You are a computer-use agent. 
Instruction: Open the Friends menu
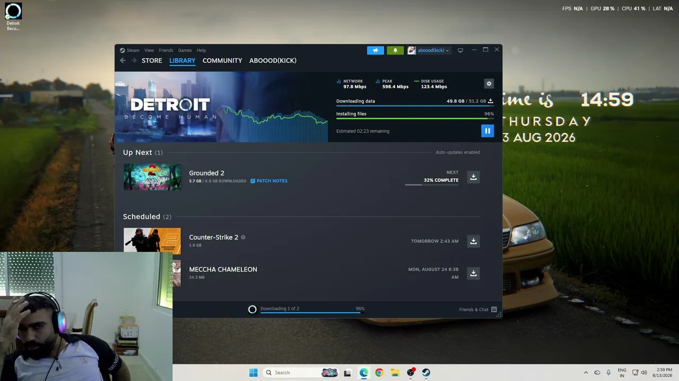point(166,50)
